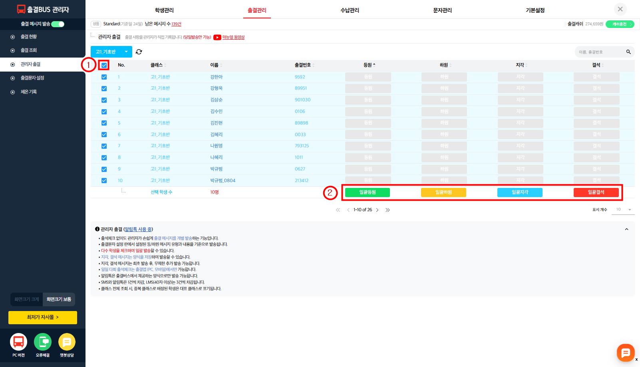Image resolution: width=640 pixels, height=367 pixels.
Task: Click the refresh icon beside class dropdown
Action: pos(139,52)
